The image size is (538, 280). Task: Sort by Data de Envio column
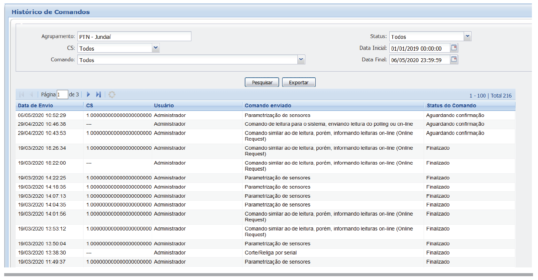35,106
